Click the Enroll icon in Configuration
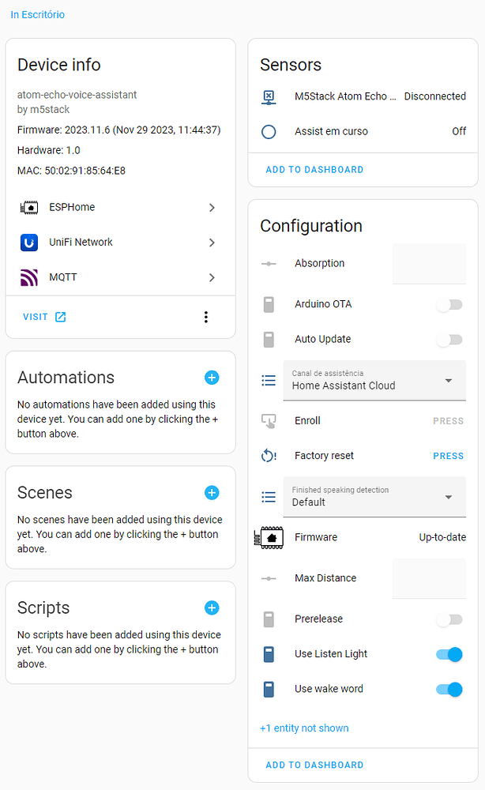Screen dimensions: 485x790 pyautogui.click(x=269, y=420)
